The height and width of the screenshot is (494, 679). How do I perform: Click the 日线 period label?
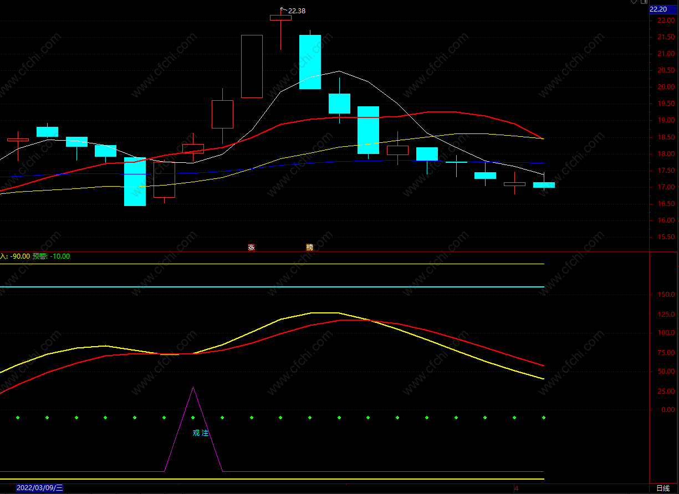pyautogui.click(x=663, y=488)
